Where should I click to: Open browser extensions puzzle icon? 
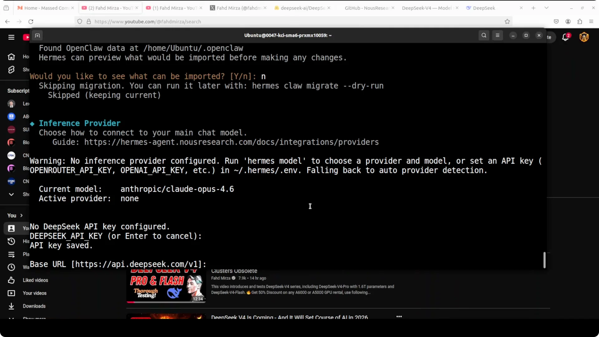580,22
